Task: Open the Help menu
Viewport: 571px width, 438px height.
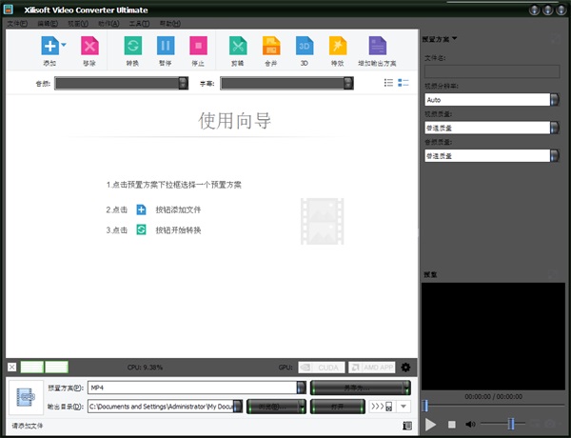Action: point(170,23)
